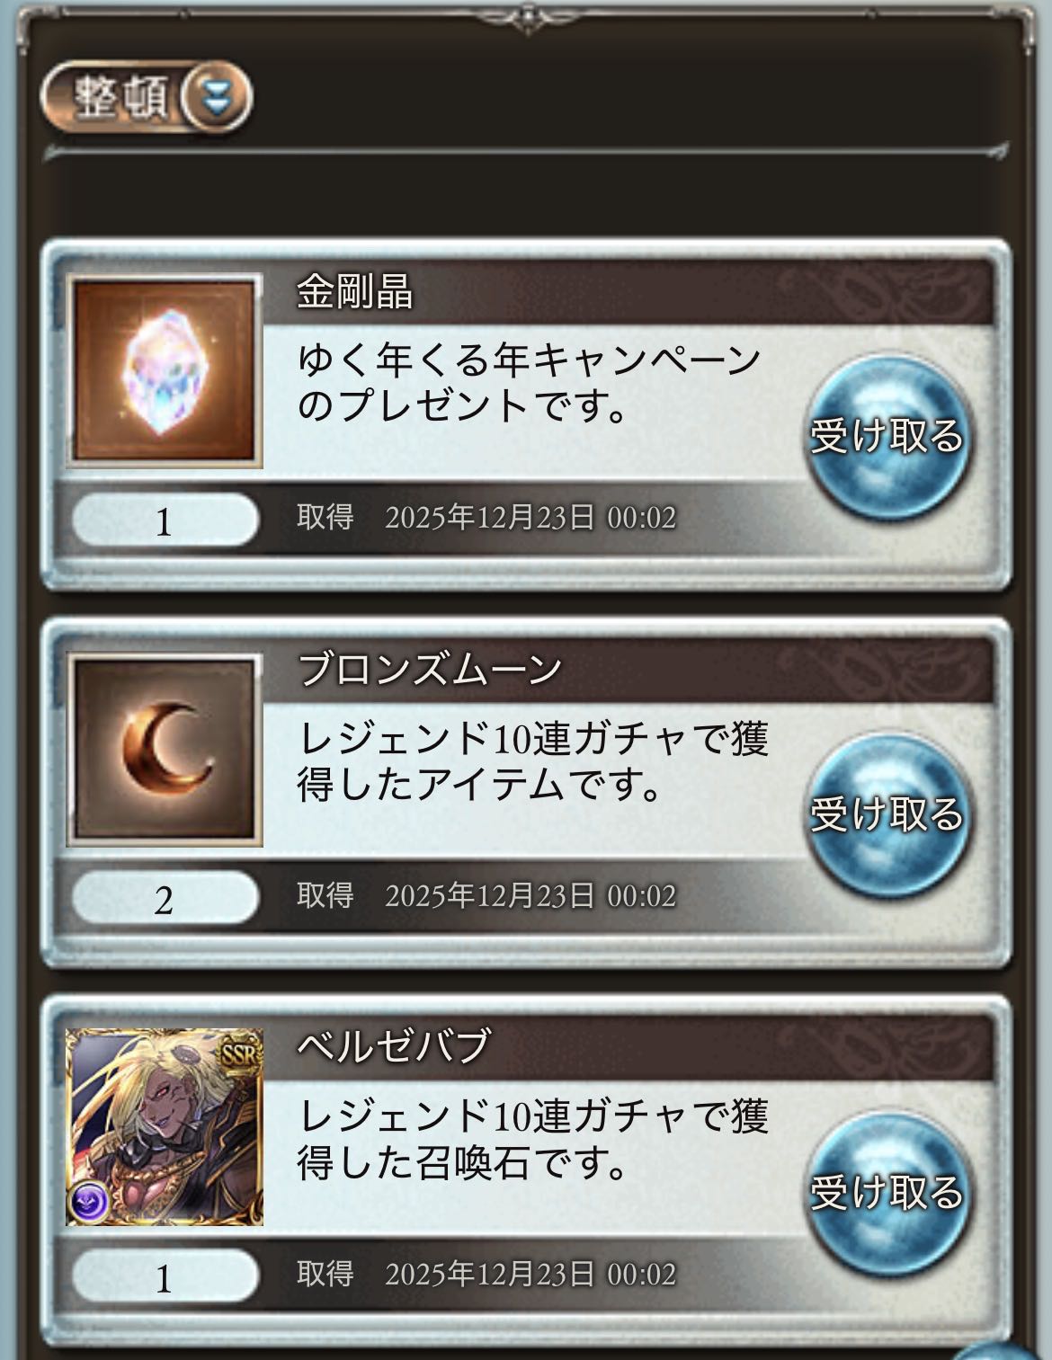Click the quantity 1 pill under 金剛晶
This screenshot has height=1360, width=1052.
pos(165,520)
